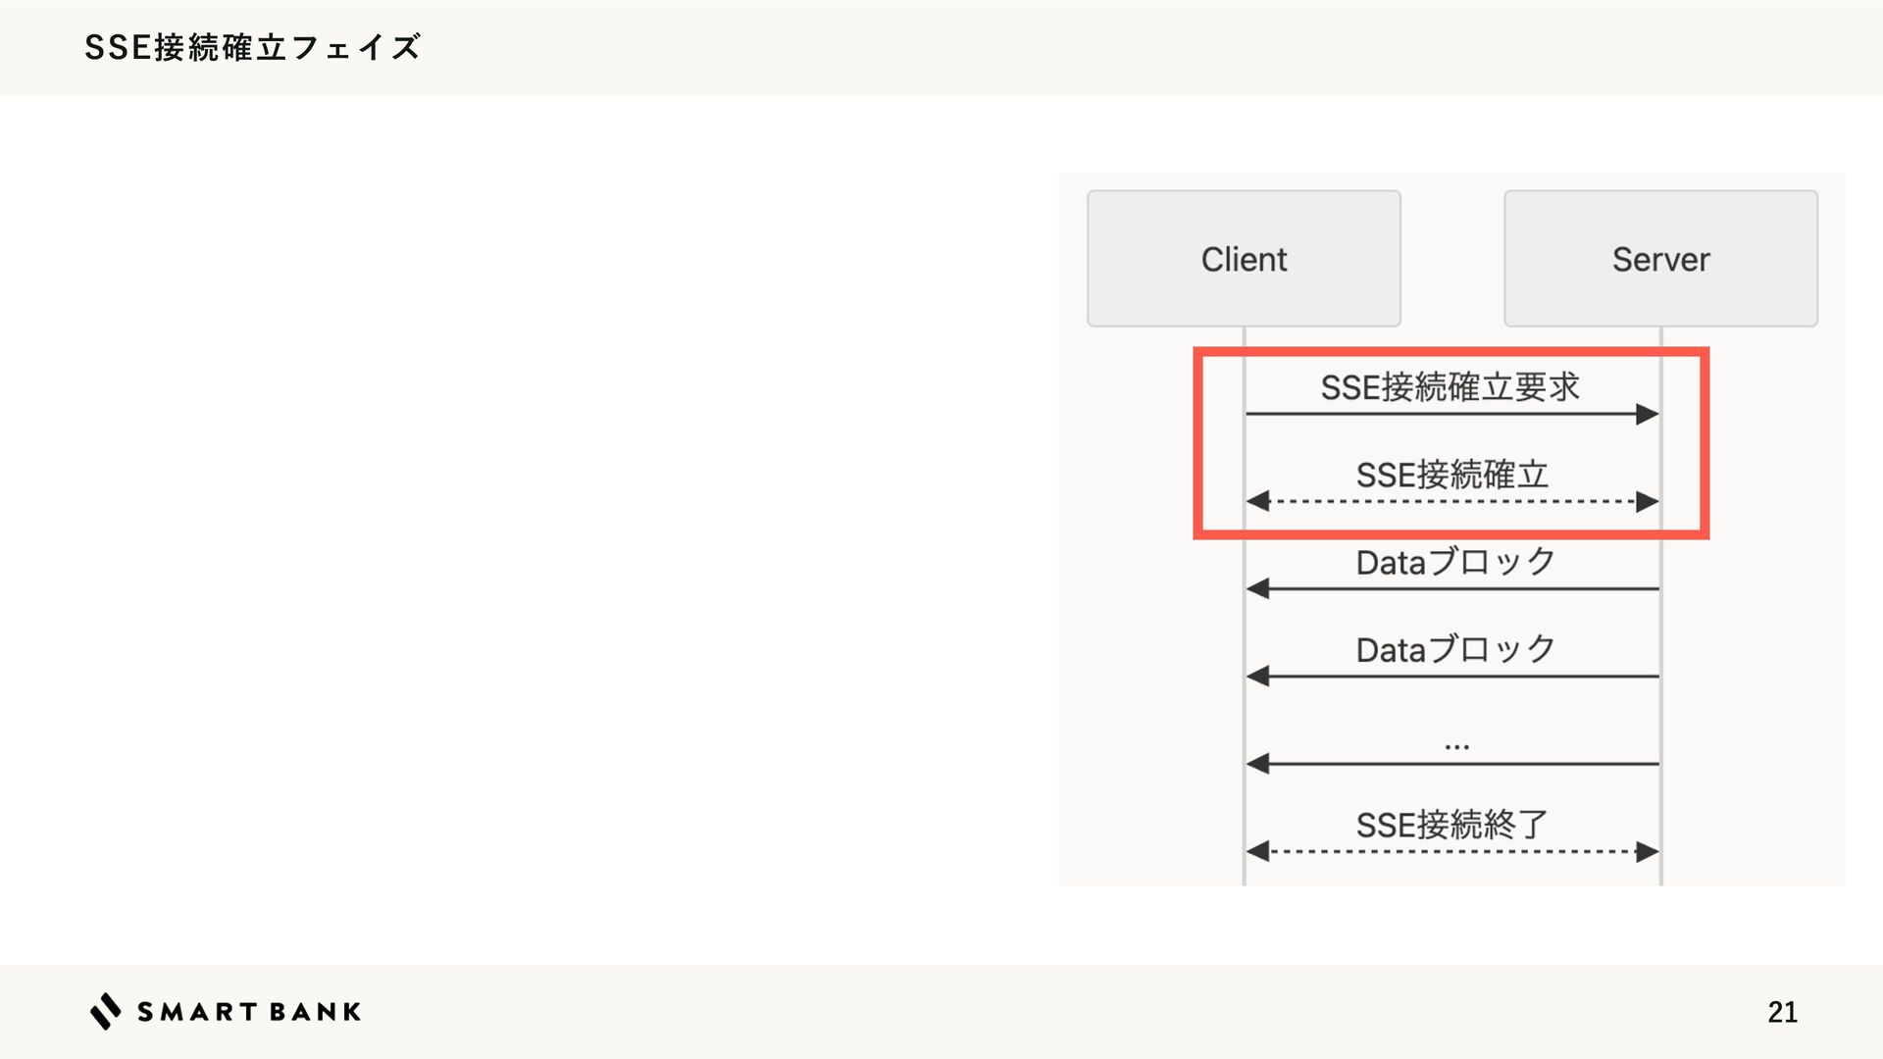Click the slide page number 21

pyautogui.click(x=1782, y=1012)
